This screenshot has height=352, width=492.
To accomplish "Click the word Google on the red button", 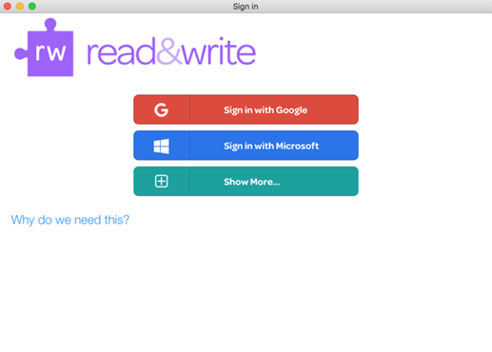I will point(291,110).
